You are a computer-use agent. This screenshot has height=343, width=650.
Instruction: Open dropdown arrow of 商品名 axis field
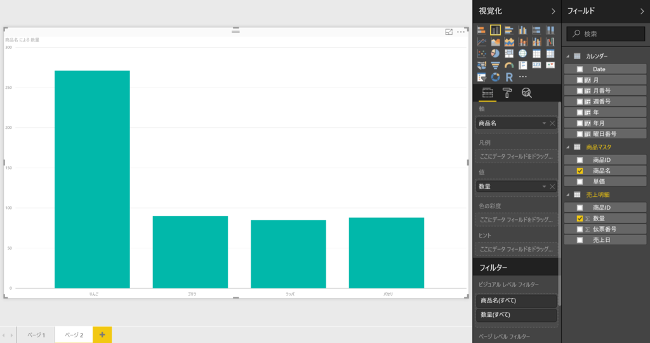tap(544, 123)
